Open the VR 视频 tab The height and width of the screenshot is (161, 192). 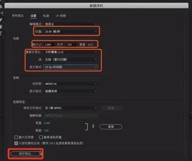(x=61, y=16)
